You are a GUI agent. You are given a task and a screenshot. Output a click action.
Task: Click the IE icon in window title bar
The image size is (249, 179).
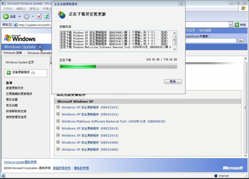pos(3,3)
